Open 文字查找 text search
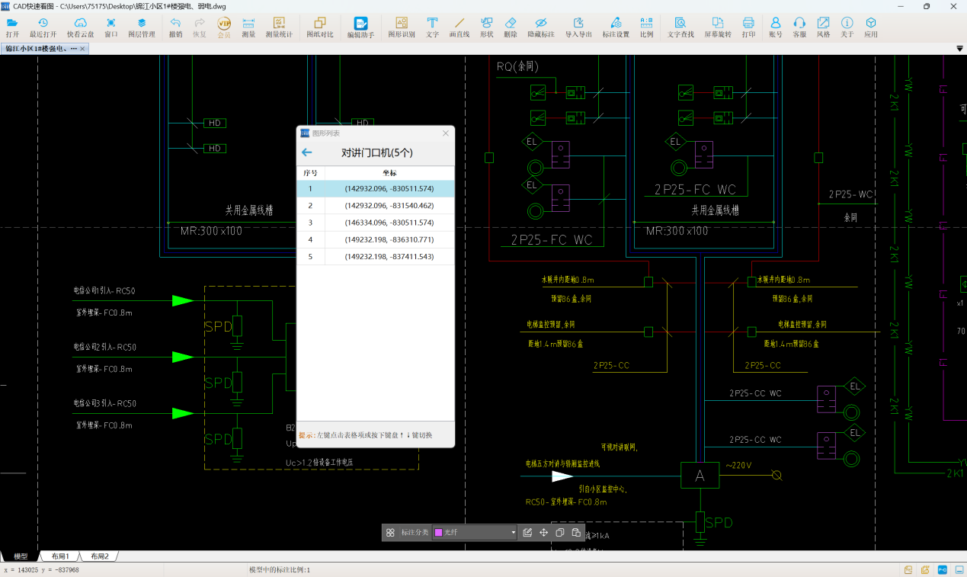 (x=680, y=27)
